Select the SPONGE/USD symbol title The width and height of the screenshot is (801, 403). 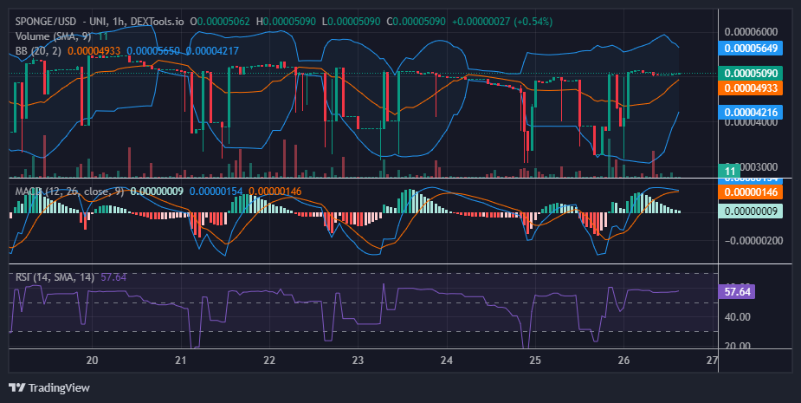click(46, 22)
